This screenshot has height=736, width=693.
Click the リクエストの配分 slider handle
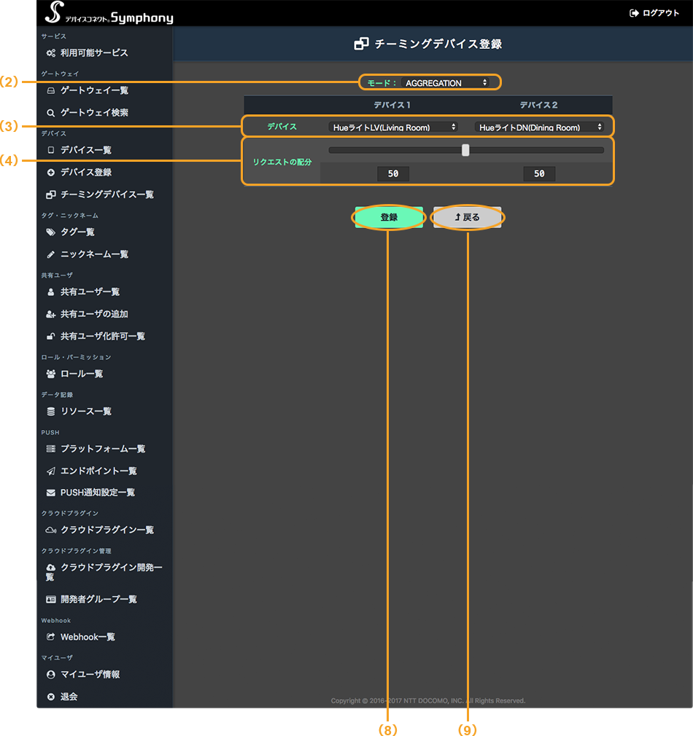coord(465,150)
